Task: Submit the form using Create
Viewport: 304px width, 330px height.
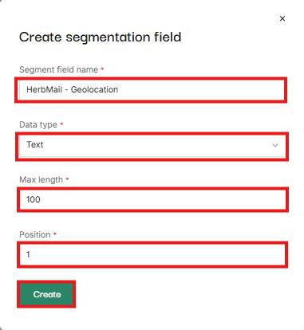Action: click(x=46, y=294)
